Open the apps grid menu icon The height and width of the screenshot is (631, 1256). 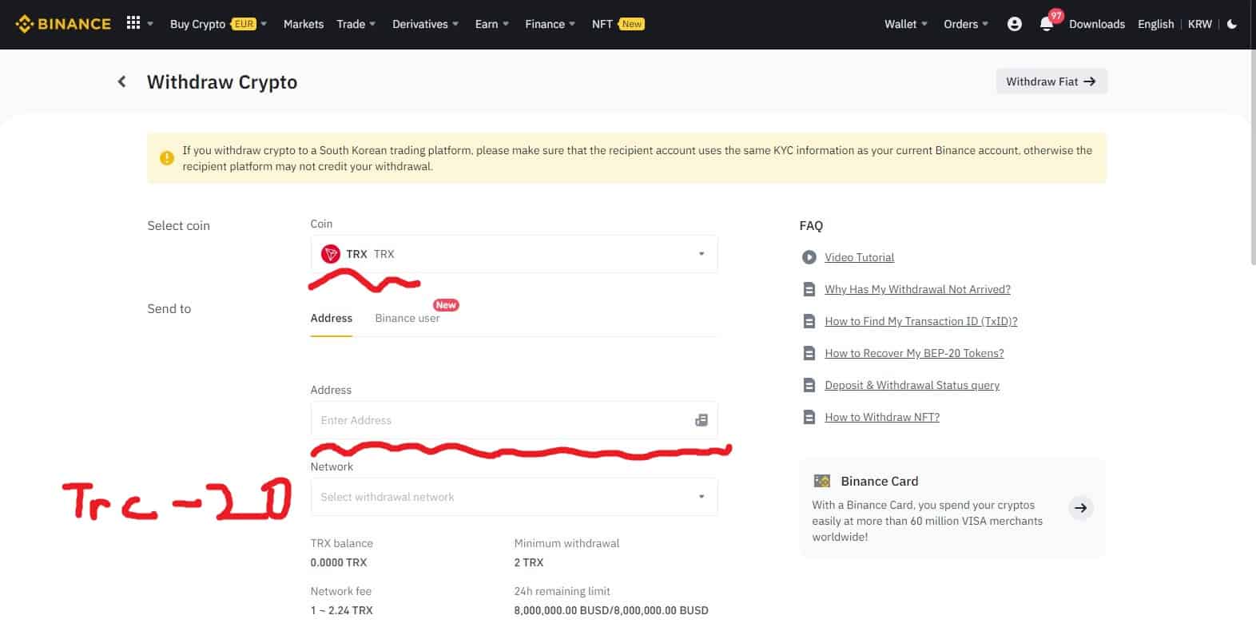click(133, 23)
